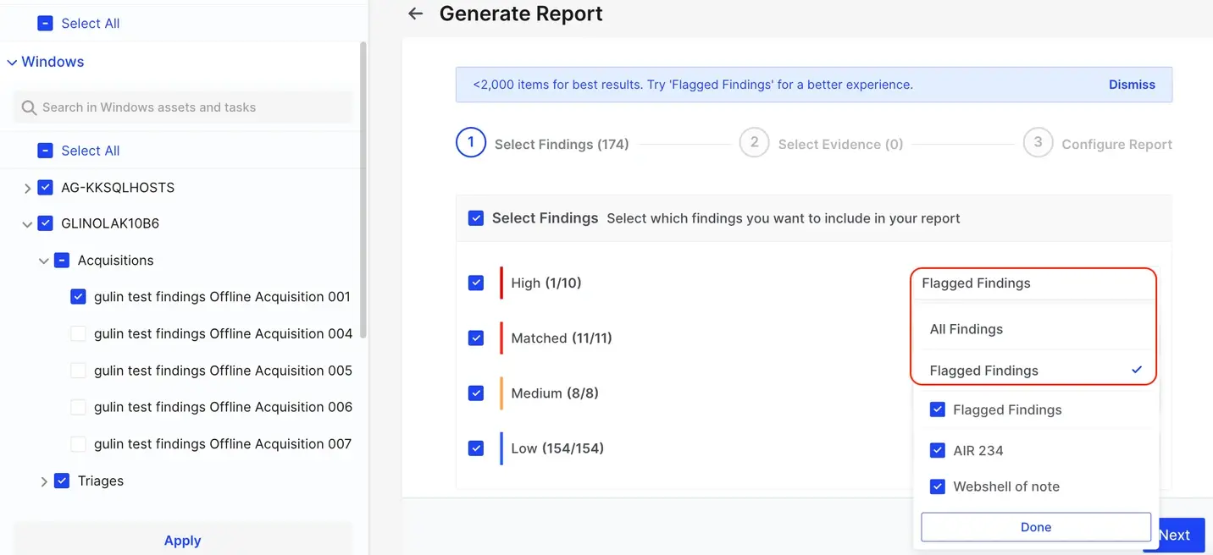Click step 3 circle for Configure Report

pyautogui.click(x=1038, y=143)
